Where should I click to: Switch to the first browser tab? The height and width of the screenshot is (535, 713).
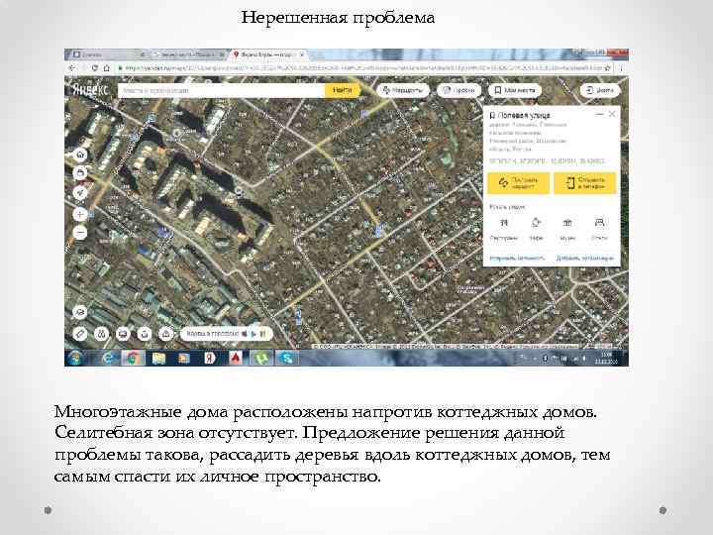click(107, 54)
